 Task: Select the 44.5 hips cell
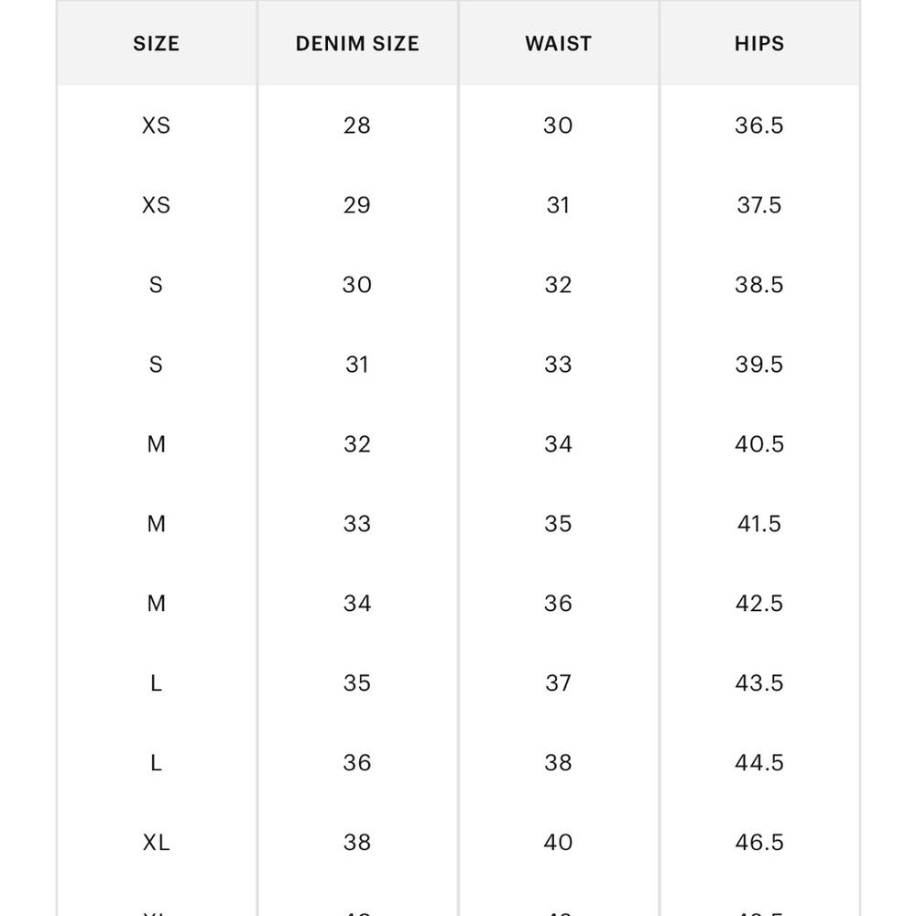coord(758,763)
